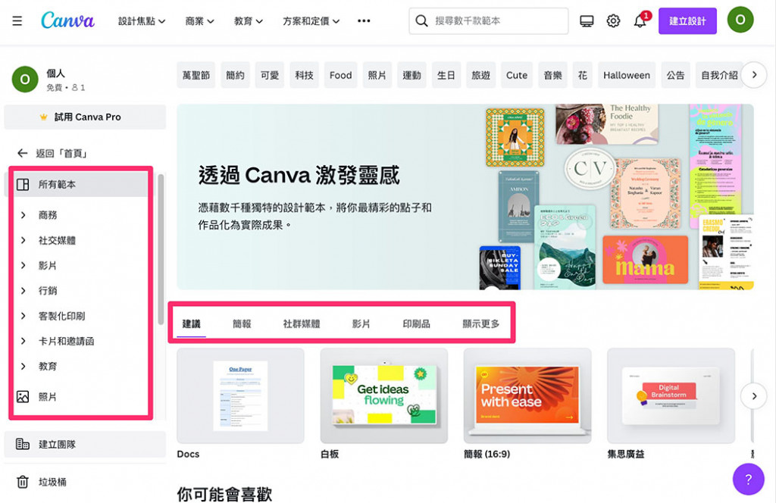Viewport: 776px width, 503px height.
Task: Click the 建立團隊 building icon
Action: click(x=23, y=444)
